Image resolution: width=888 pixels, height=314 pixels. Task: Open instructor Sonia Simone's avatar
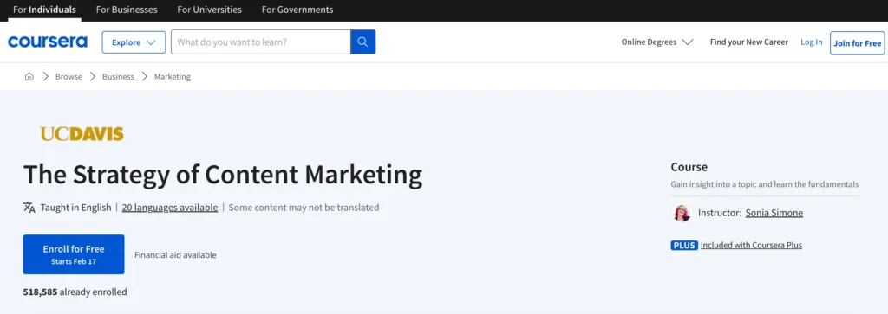[x=682, y=212]
